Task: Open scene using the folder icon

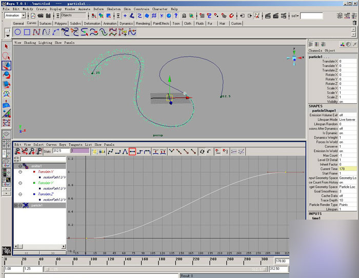Action: tap(41, 16)
